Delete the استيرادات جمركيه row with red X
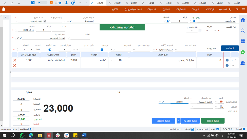This screenshot has height=139, width=247. point(15,60)
